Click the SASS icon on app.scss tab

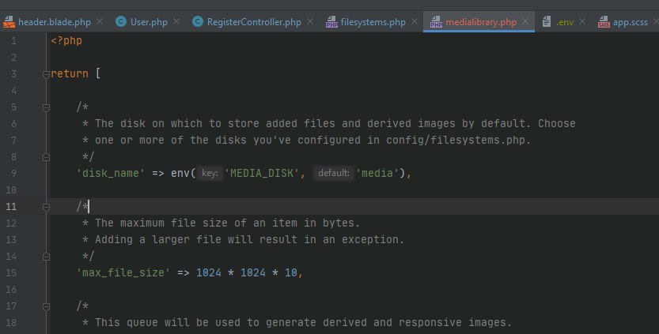(x=604, y=22)
